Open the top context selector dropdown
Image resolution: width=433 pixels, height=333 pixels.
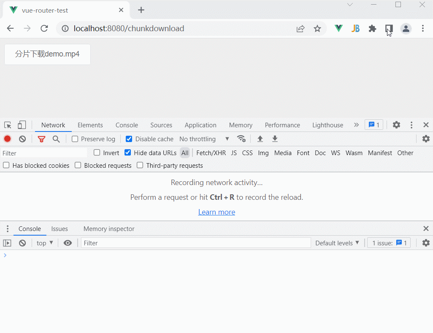coord(45,243)
